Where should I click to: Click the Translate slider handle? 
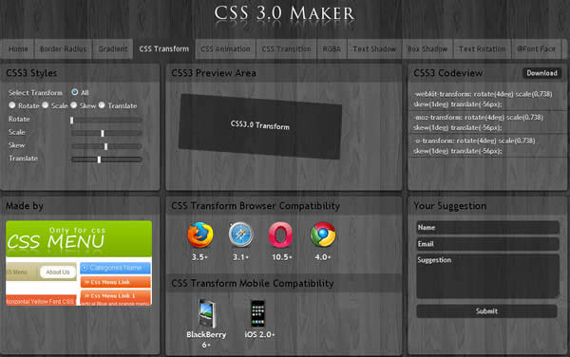(x=99, y=160)
